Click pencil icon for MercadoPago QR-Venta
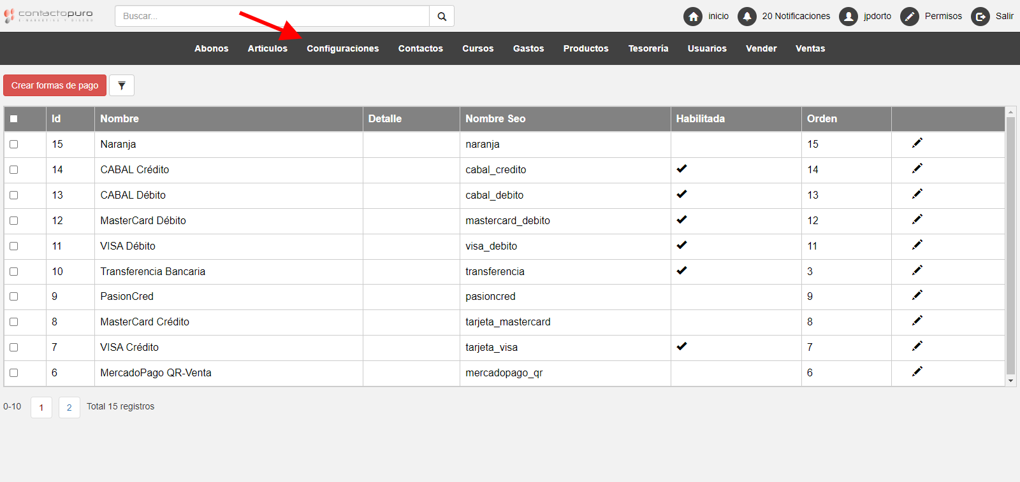The width and height of the screenshot is (1020, 482). point(917,372)
